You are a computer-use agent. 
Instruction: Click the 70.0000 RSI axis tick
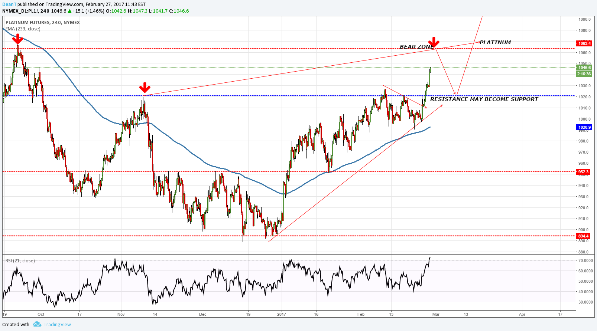[585, 260]
